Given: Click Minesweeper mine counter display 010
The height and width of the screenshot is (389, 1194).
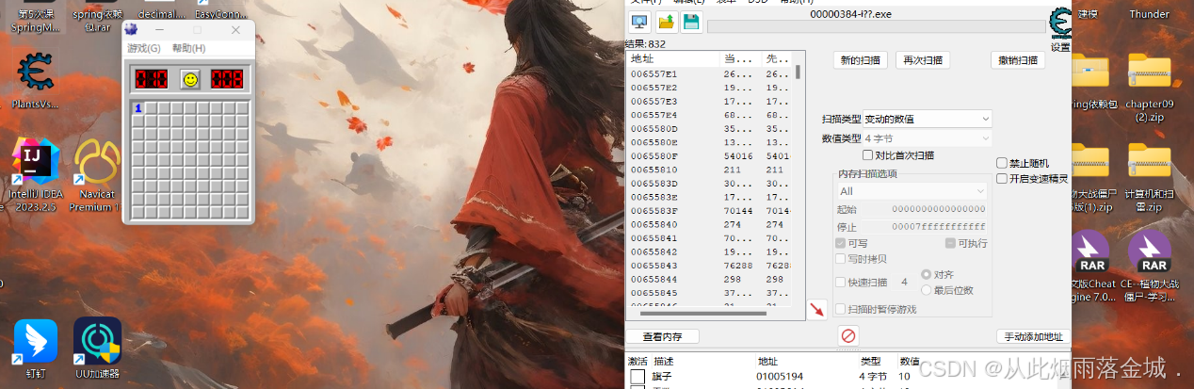Looking at the screenshot, I should coord(151,79).
